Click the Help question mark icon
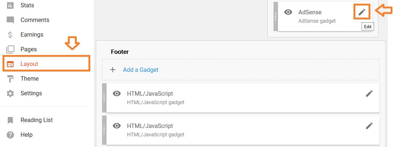The width and height of the screenshot is (395, 147). (x=10, y=135)
